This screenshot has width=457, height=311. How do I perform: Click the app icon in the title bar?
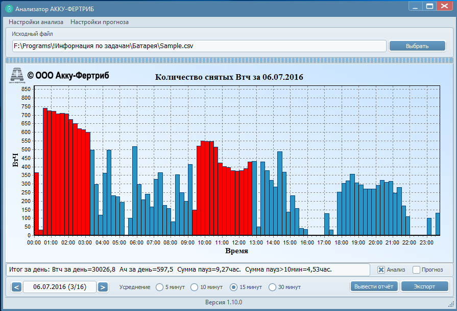(8, 9)
